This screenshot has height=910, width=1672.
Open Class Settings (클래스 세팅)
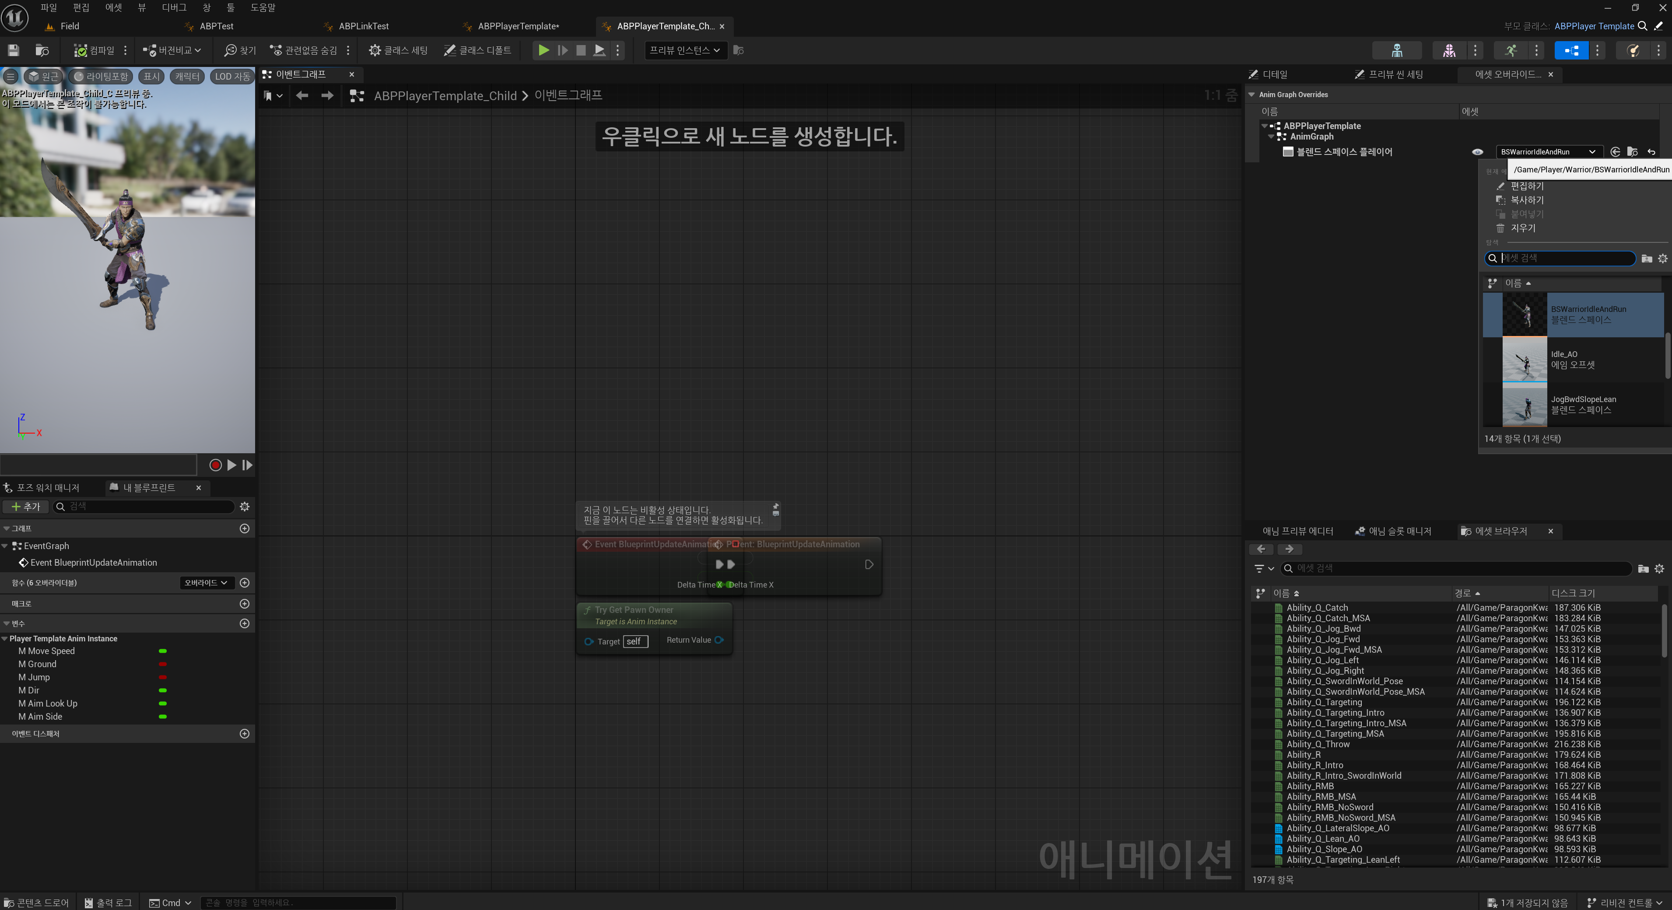(399, 50)
